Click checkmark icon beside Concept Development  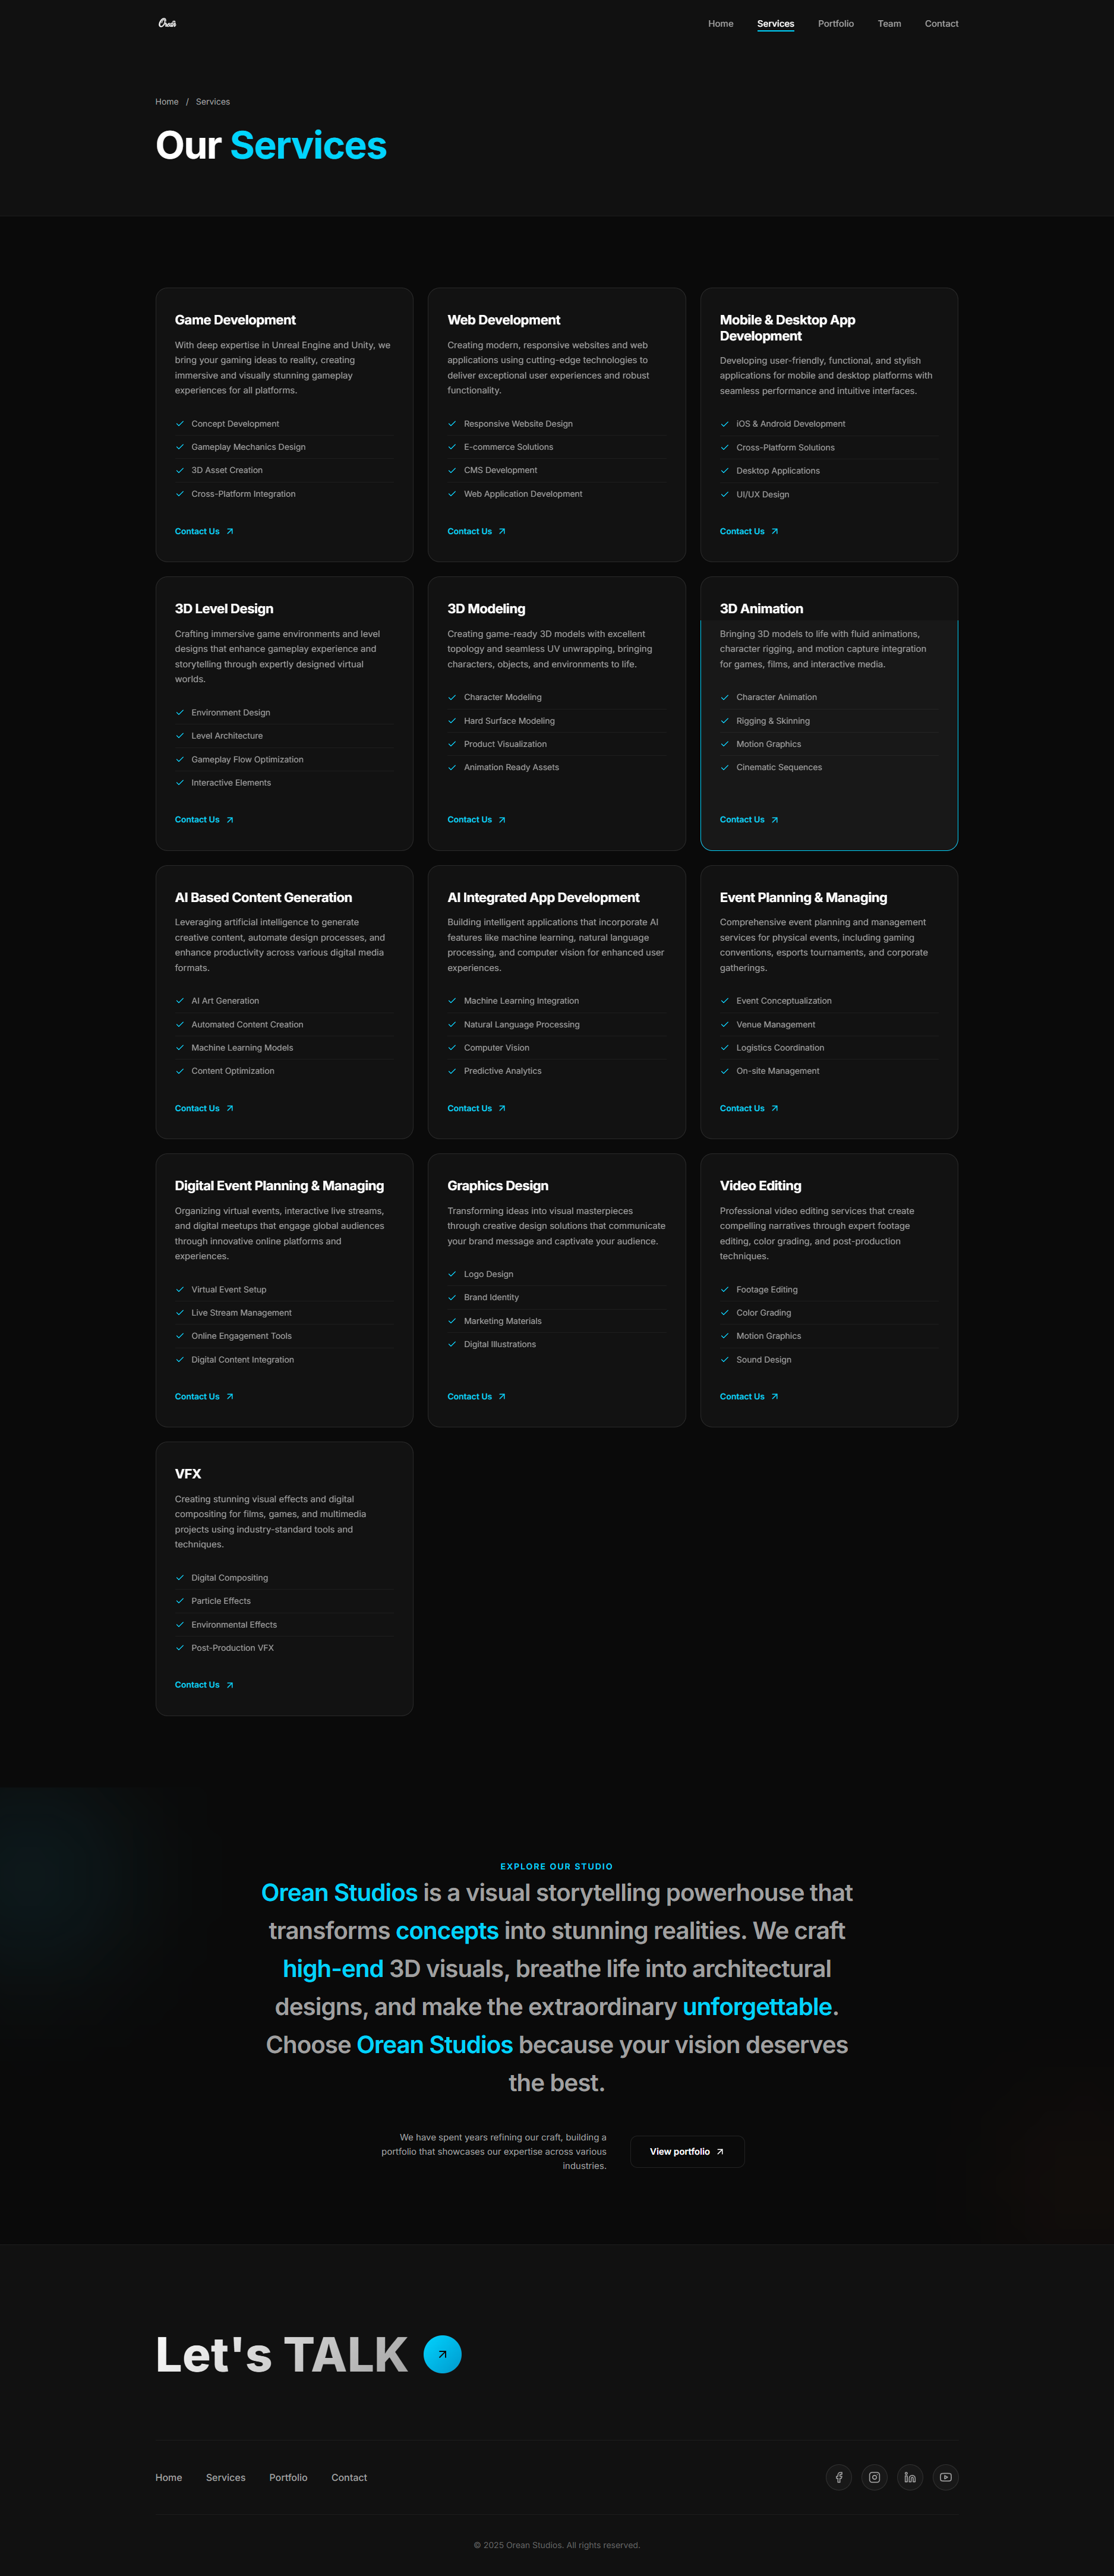pos(180,424)
